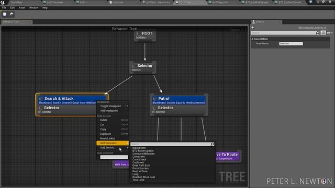Open the File menu
The width and height of the screenshot is (335, 188).
click(x=4, y=8)
